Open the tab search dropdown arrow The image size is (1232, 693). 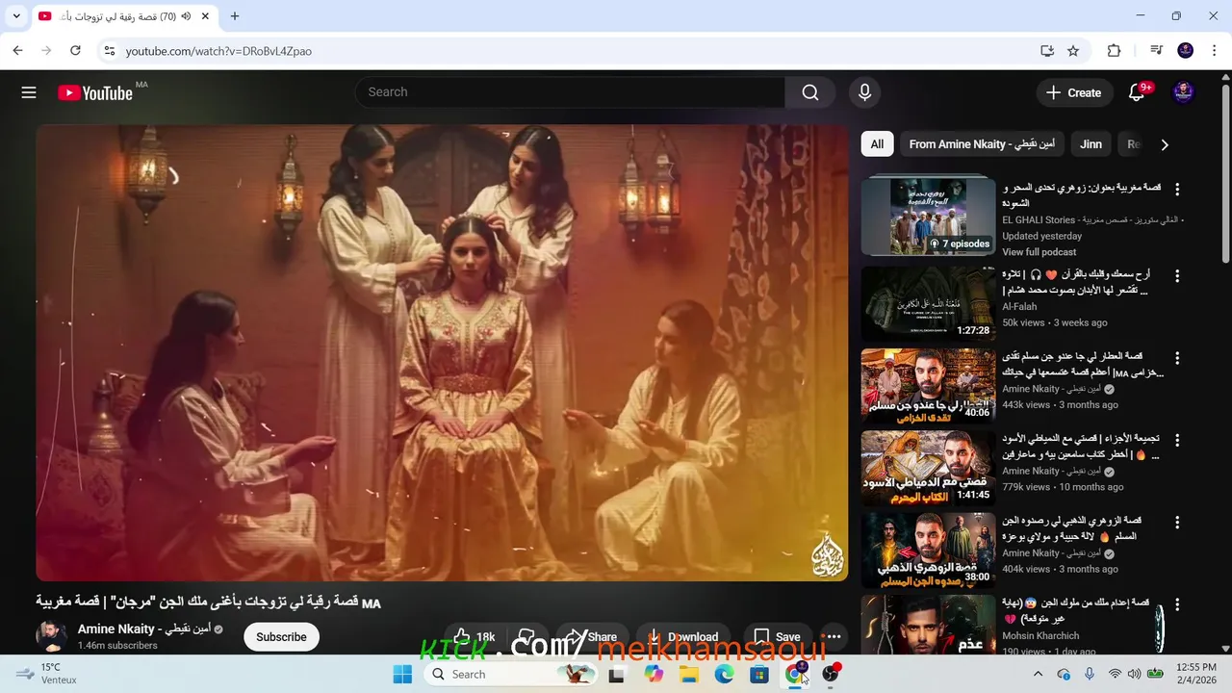(x=16, y=16)
